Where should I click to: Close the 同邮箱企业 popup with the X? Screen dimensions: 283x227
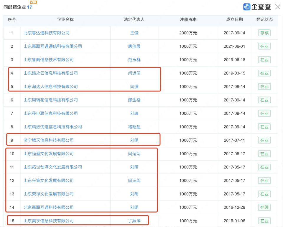click(x=278, y=7)
